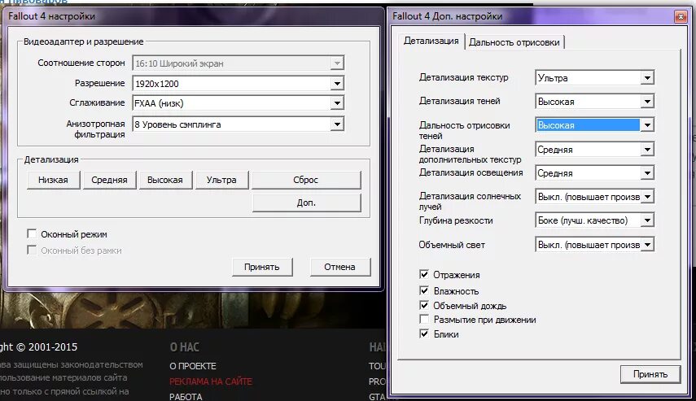Open the Сглаживание FXAA dropdown
This screenshot has height=401, width=696.
tap(238, 103)
